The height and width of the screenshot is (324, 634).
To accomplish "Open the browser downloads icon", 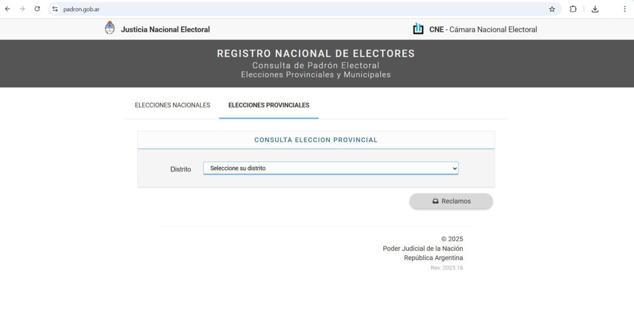I will [595, 9].
